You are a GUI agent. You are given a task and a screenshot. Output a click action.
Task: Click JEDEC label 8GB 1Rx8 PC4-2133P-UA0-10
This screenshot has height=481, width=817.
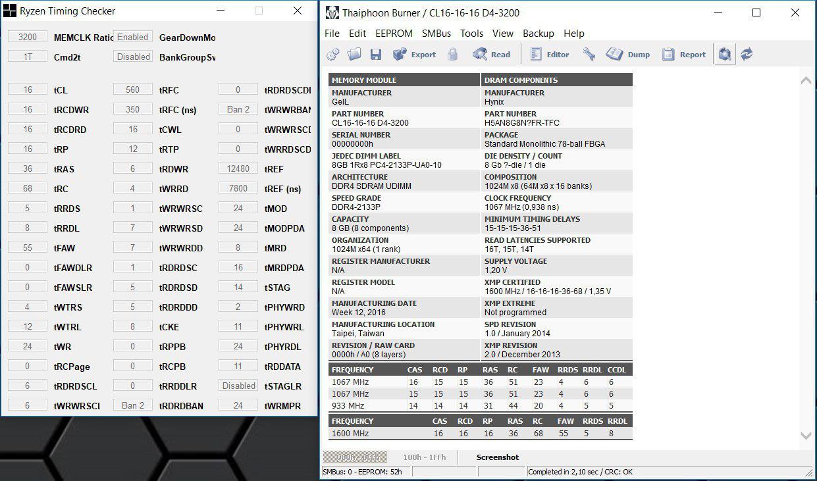(386, 165)
